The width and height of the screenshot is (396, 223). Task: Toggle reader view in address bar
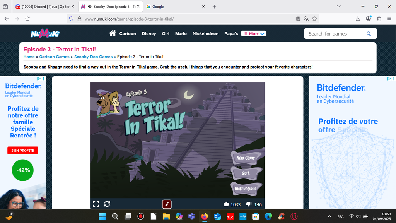298,19
